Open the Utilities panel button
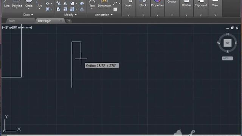The image size is (242, 136). point(186,4)
